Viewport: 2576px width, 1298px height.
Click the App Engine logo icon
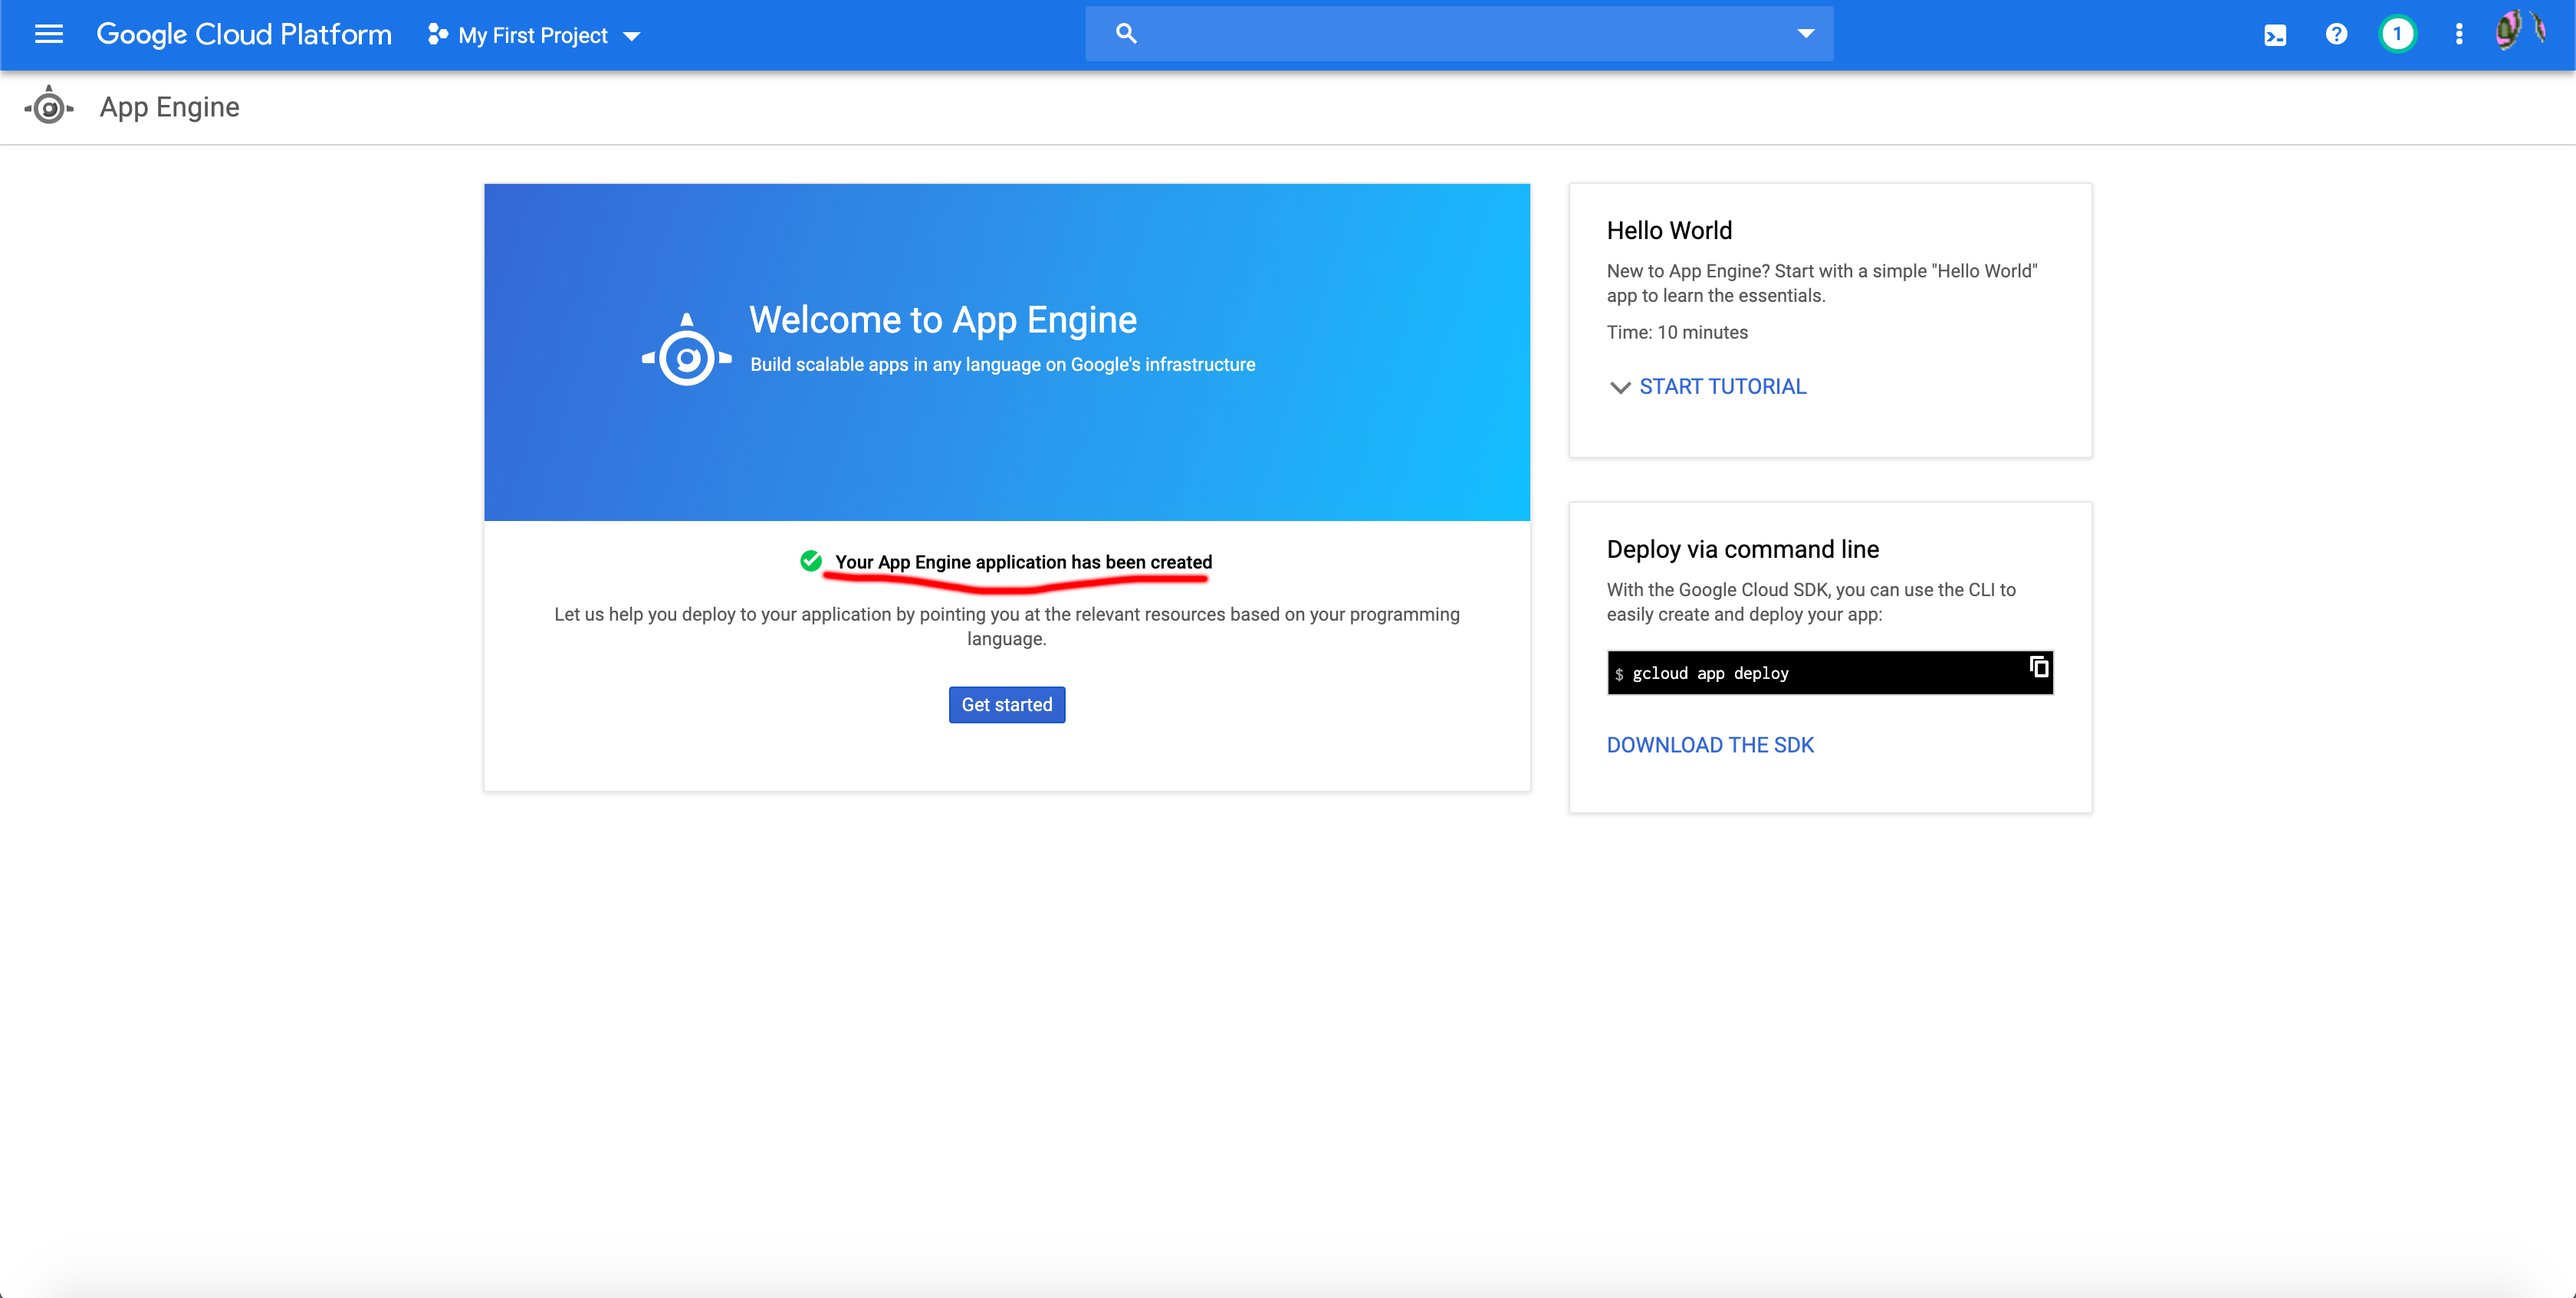pyautogui.click(x=48, y=106)
